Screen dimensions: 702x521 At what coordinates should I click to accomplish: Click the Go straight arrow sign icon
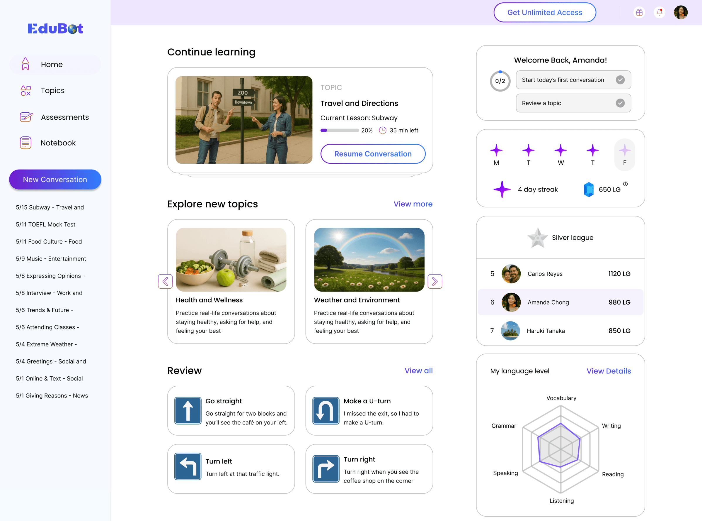[x=188, y=410]
